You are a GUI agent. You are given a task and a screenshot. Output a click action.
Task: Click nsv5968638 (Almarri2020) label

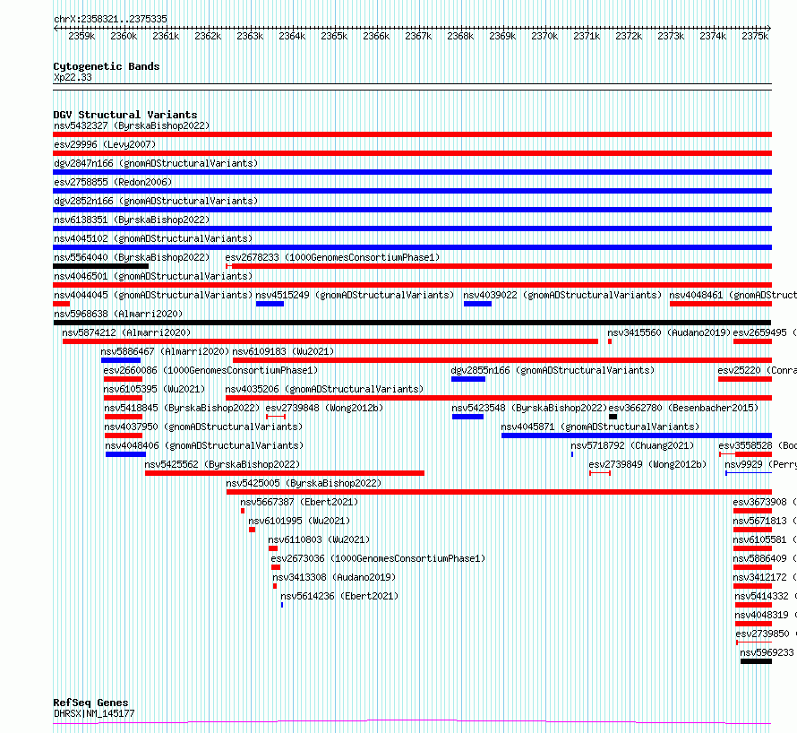point(118,314)
